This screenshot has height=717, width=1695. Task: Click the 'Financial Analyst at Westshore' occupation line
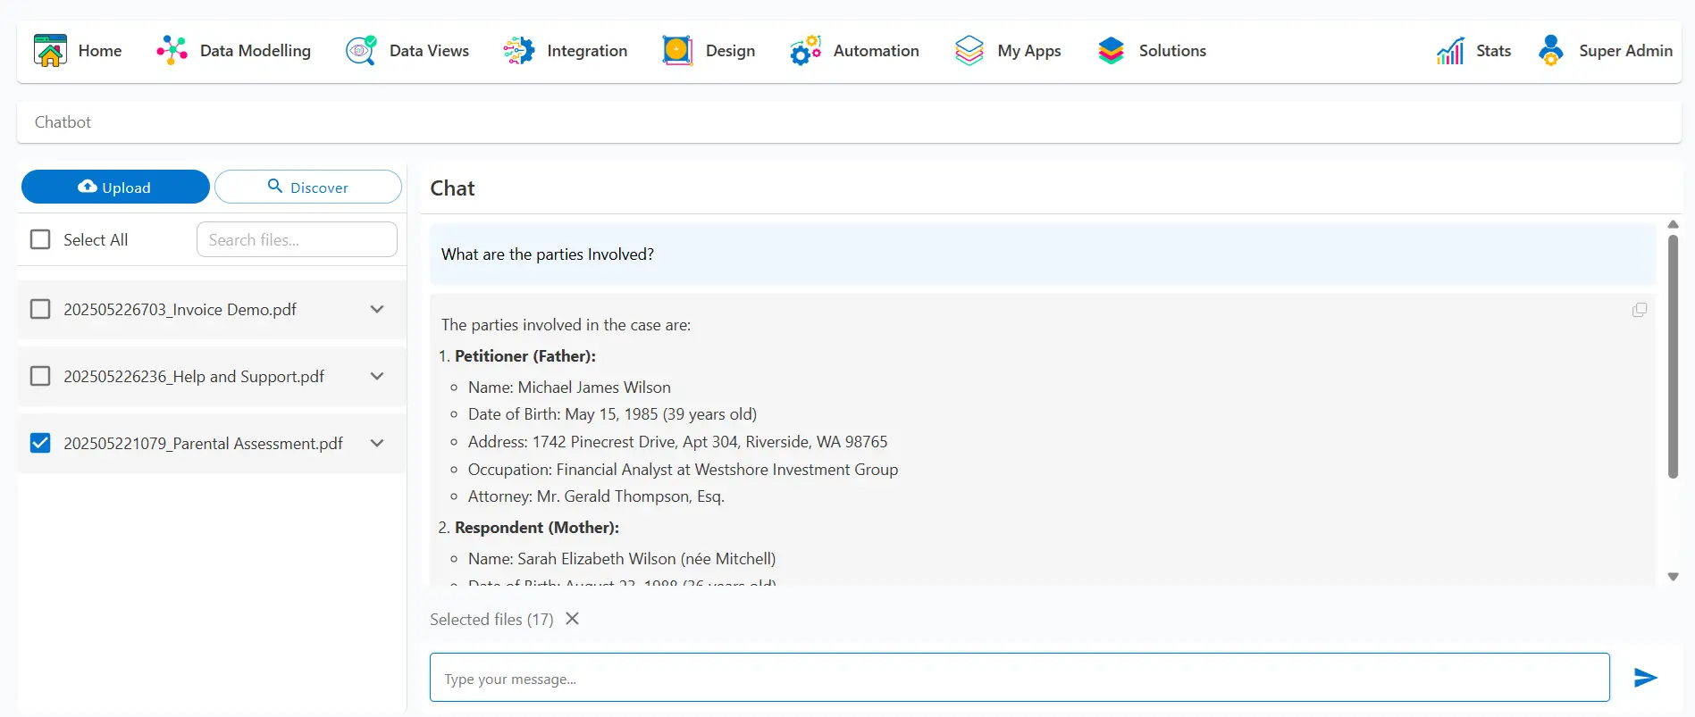pyautogui.click(x=683, y=470)
